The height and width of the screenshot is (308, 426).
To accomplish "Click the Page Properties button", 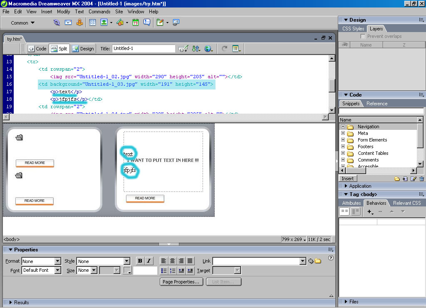I will (x=181, y=282).
